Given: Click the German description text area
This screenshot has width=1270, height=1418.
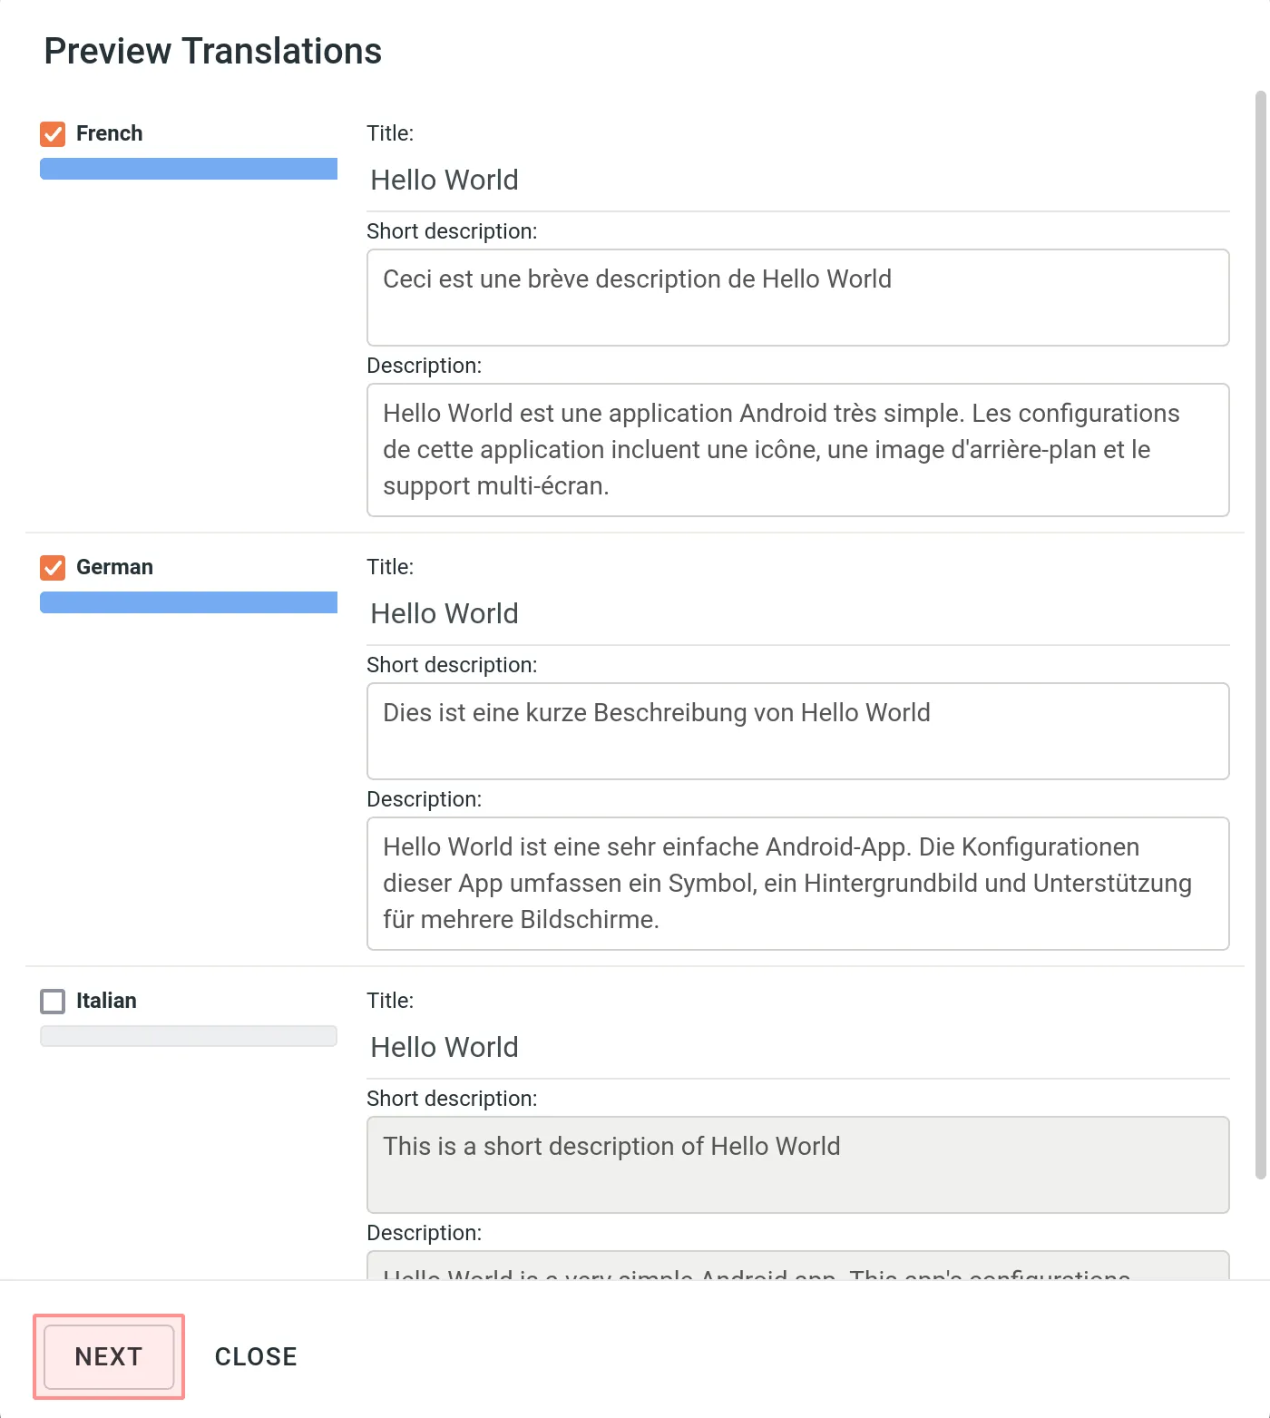Looking at the screenshot, I should click(x=796, y=884).
